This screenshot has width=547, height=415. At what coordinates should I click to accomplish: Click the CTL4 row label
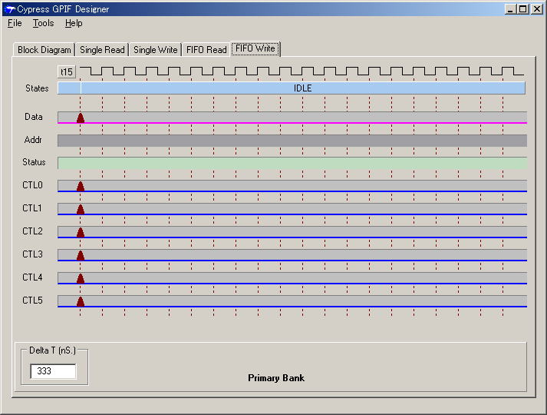tap(32, 277)
